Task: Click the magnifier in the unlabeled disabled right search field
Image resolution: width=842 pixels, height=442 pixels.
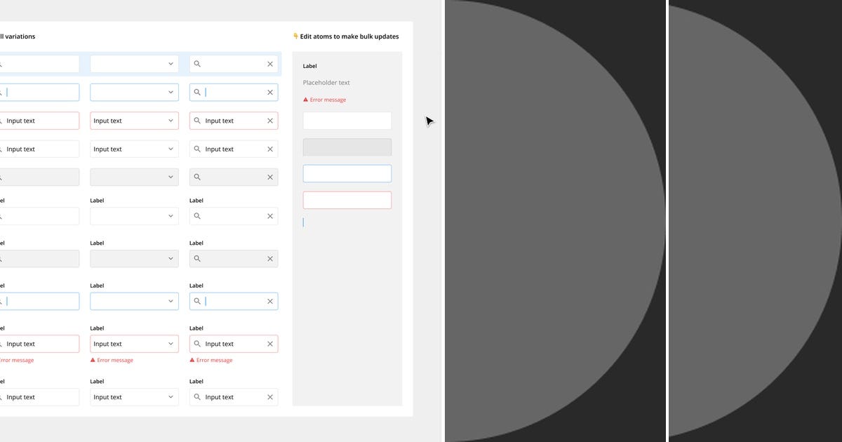Action: [x=197, y=178]
